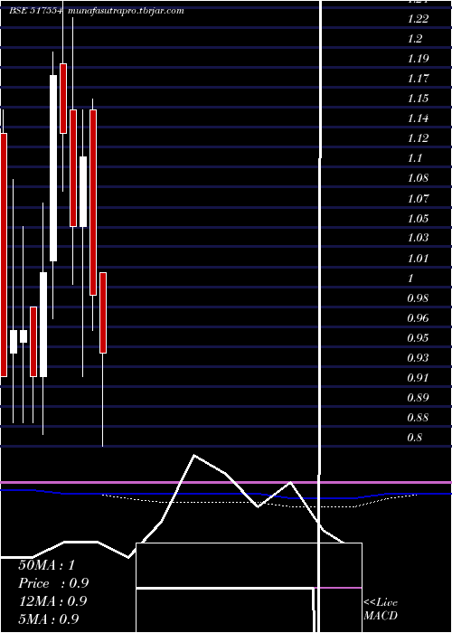Pick the 1.05 price level label
Screen dimensions: 452x633
tap(418, 218)
